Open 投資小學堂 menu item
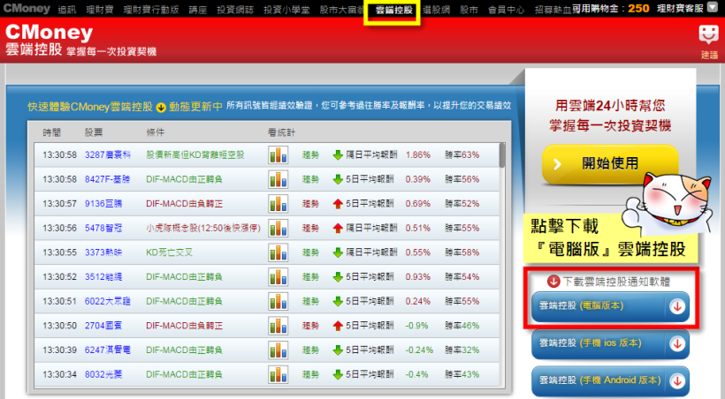This screenshot has width=725, height=399. click(286, 9)
